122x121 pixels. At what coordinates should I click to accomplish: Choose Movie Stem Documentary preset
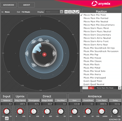coord(101,35)
